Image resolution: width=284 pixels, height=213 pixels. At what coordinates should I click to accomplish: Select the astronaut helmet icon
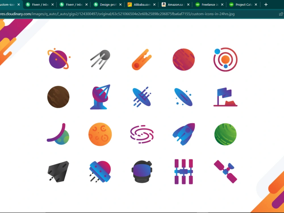142,172
